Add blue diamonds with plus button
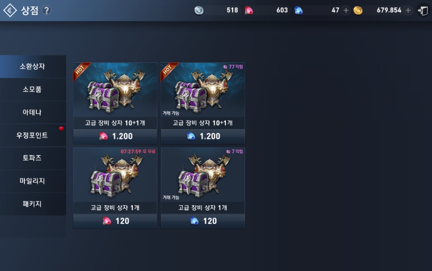 [346, 10]
